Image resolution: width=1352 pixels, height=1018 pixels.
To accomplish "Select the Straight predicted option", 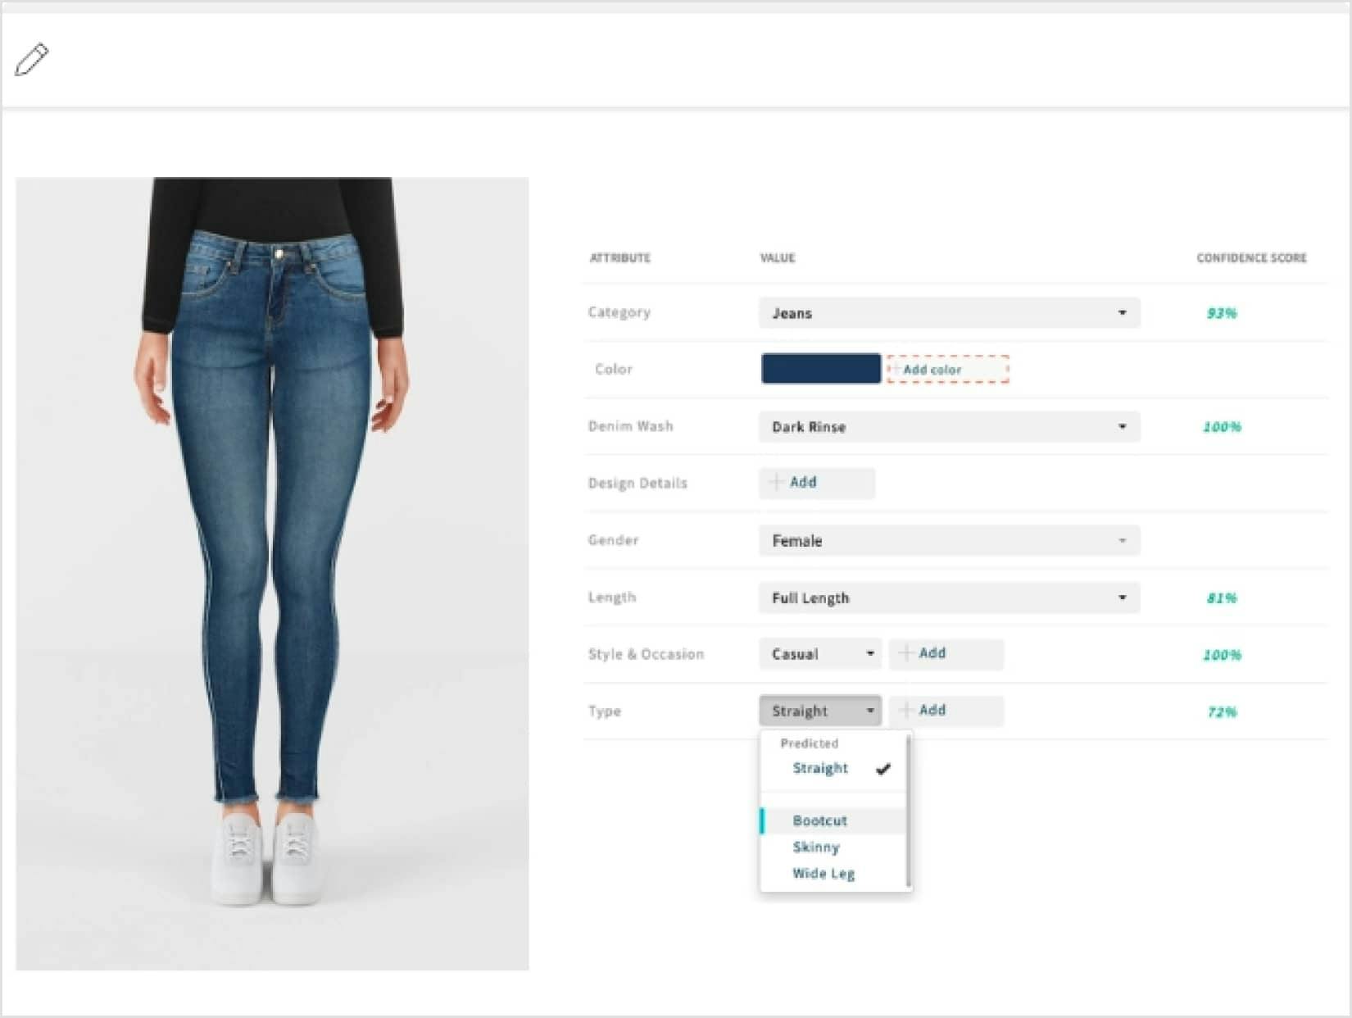I will click(x=819, y=769).
